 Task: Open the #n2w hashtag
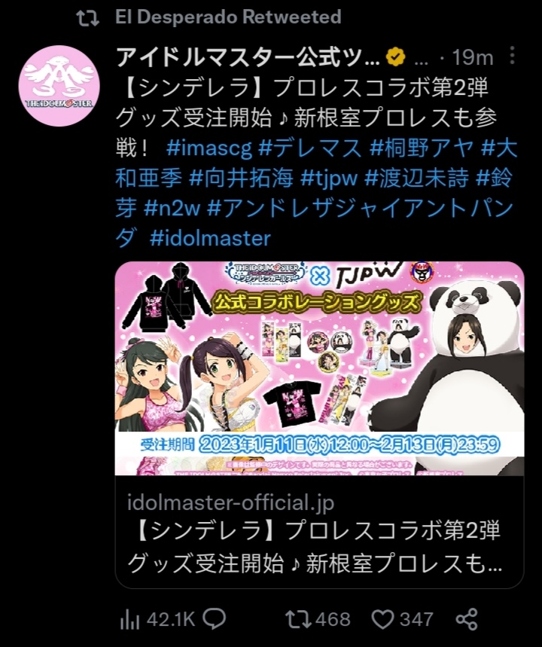coord(172,209)
